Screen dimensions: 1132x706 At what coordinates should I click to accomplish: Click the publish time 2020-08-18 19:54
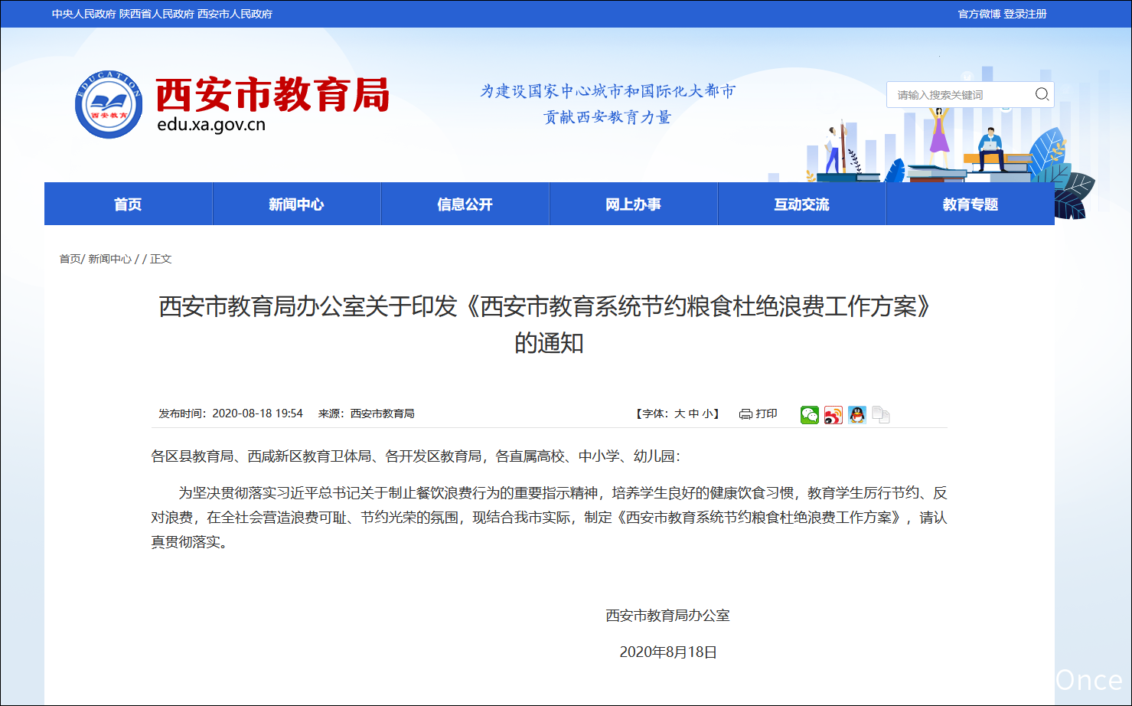pos(257,413)
